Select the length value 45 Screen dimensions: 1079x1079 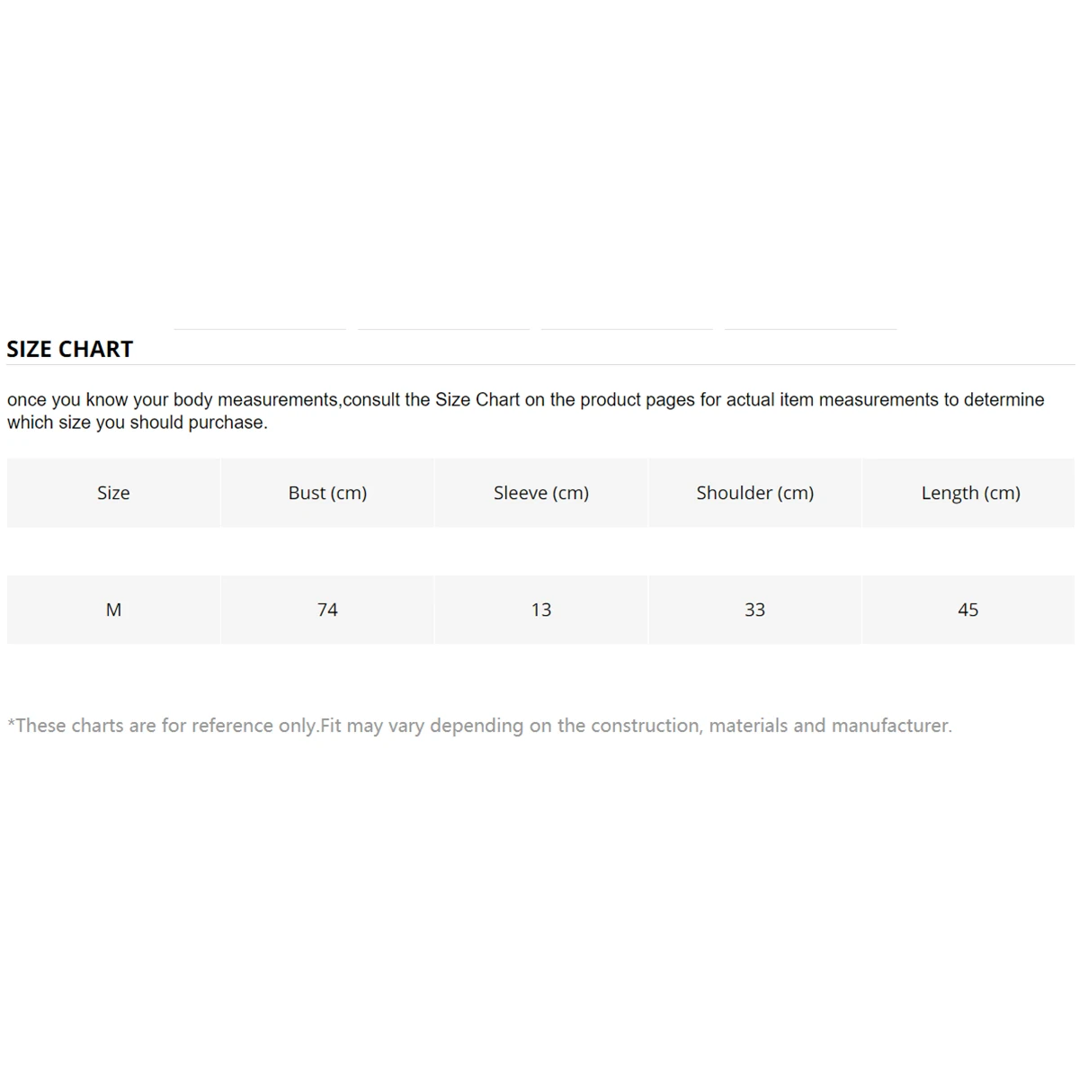[x=968, y=610]
